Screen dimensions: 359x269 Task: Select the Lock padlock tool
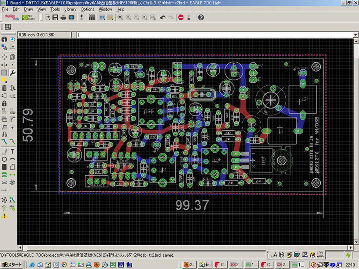pos(4,104)
